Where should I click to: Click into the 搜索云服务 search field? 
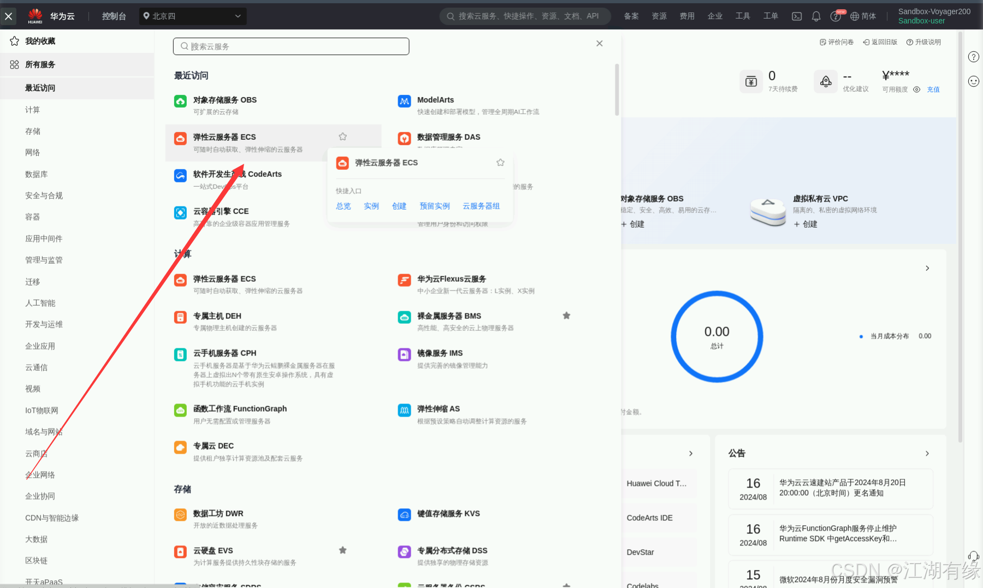click(x=291, y=46)
